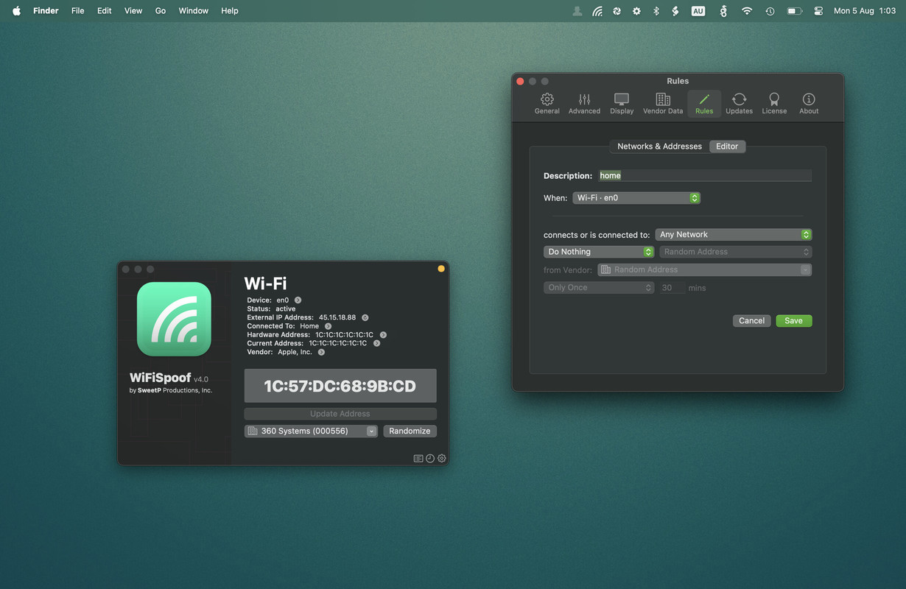Open the history clock icon in WiFiSpoof
The image size is (906, 589).
coord(430,458)
